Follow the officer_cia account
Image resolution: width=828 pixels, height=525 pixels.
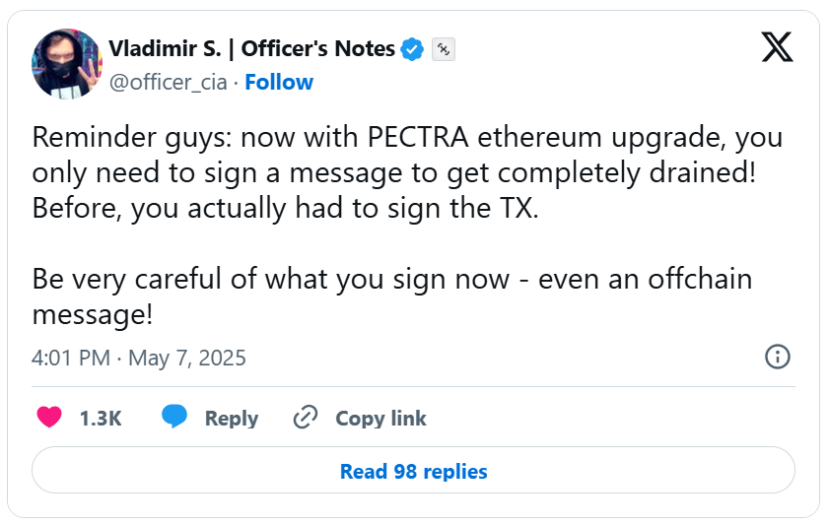pos(279,82)
